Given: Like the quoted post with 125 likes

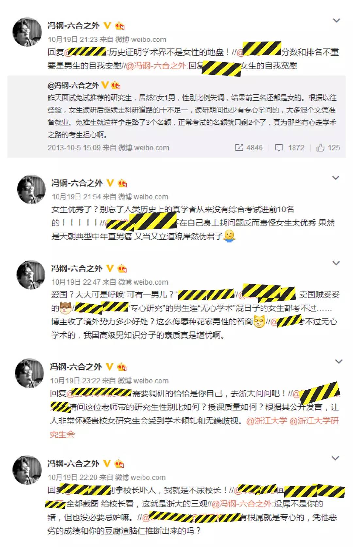Looking at the screenshot, I should [x=320, y=148].
